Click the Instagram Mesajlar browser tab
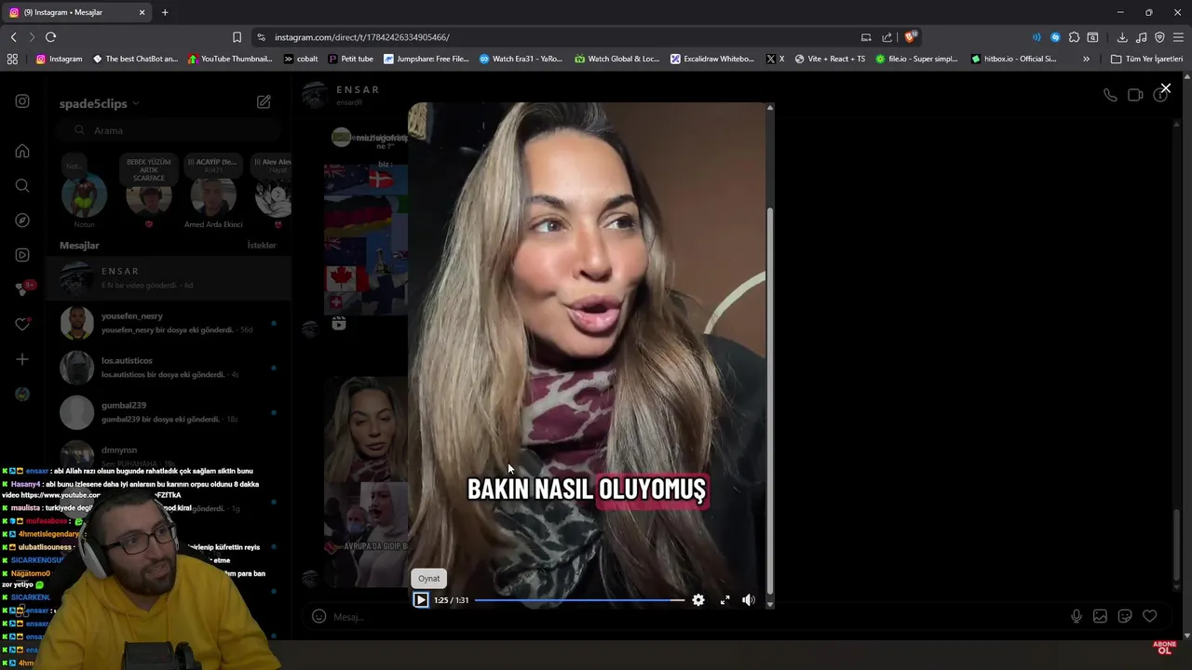Screen dimensions: 1192x670 tap(76, 12)
